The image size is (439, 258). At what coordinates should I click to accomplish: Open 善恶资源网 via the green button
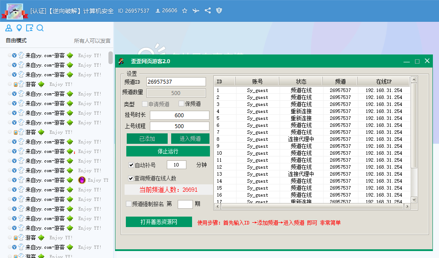[159, 222]
